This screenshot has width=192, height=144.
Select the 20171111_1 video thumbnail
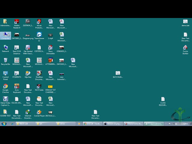click(50, 113)
